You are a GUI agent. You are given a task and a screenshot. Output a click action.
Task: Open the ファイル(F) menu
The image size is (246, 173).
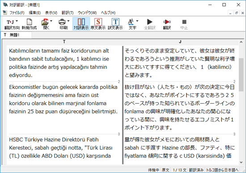pos(17,13)
